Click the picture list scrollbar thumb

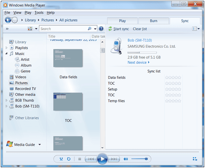point(102,50)
